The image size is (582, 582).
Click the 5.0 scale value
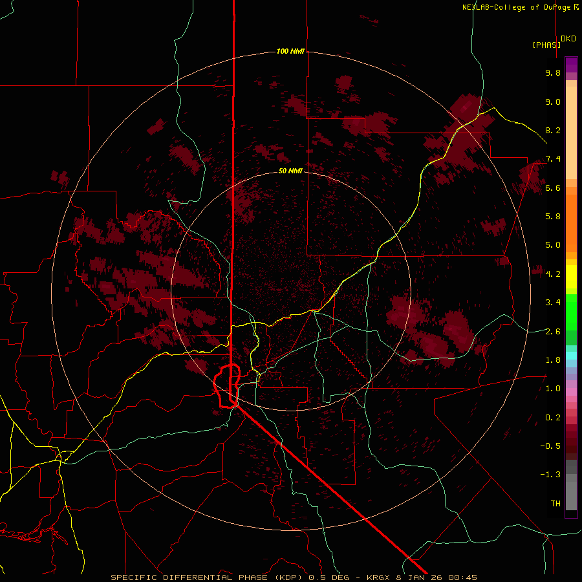[x=553, y=245]
